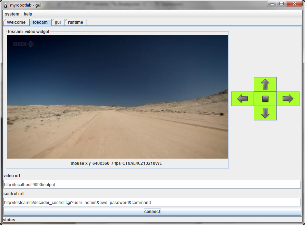Select the foscam tab
Viewport: 305px width, 225px height.
tap(40, 22)
